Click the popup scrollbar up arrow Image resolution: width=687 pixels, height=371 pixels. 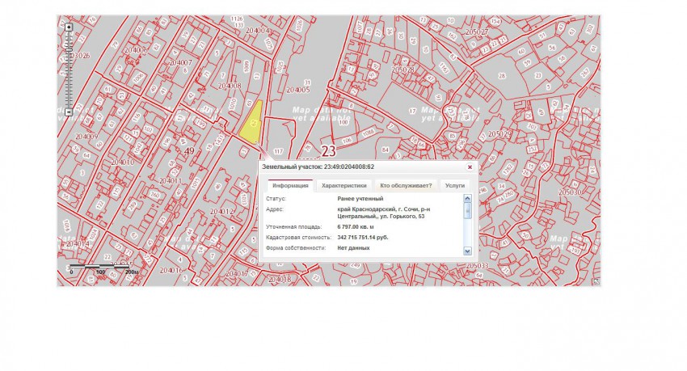pyautogui.click(x=467, y=199)
